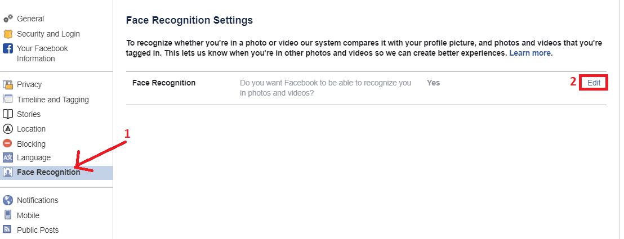Go to Security and Login settings
Screen dimensions: 624x239
click(x=48, y=34)
